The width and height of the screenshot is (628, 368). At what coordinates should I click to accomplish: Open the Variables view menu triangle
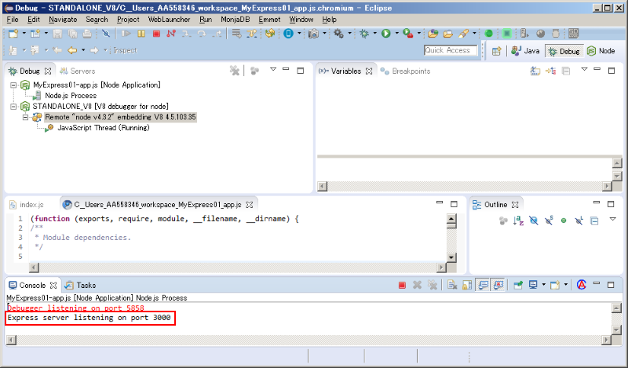pos(584,69)
